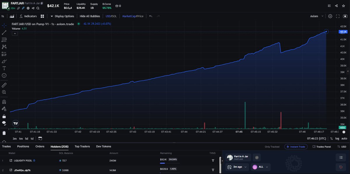
Task: Filter transactions for LIQUIDITY POOL row
Action: [x=213, y=160]
